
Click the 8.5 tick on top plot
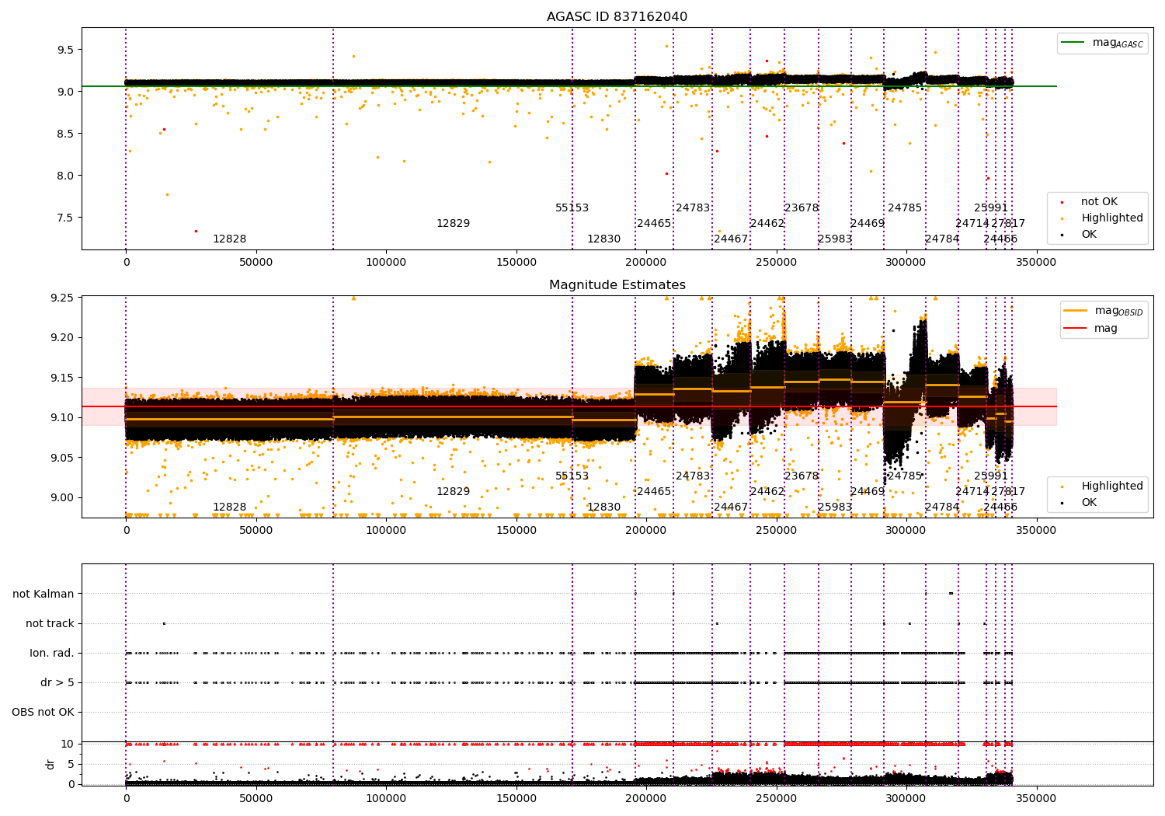(x=65, y=134)
